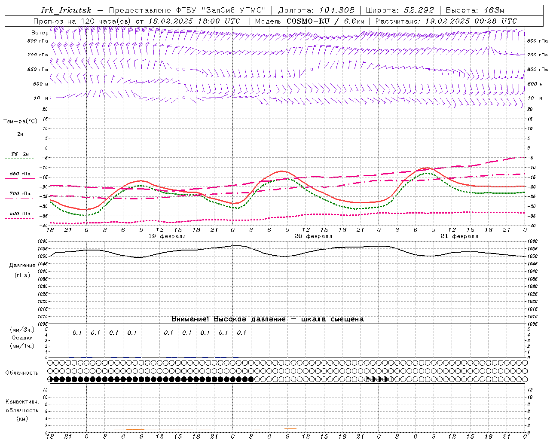550x440 pixels.
Task: Select the (гПа) unit label under Давление
Action: point(22,275)
